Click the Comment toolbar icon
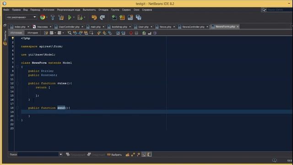The width and height of the screenshot is (293, 165). [150, 33]
